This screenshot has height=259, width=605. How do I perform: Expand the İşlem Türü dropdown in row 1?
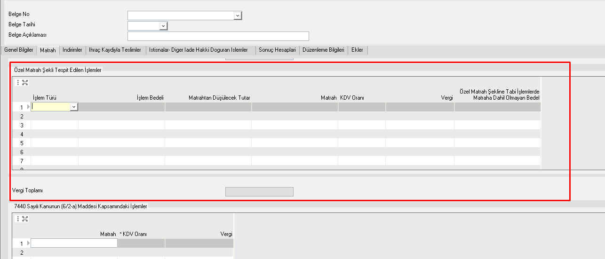(74, 107)
